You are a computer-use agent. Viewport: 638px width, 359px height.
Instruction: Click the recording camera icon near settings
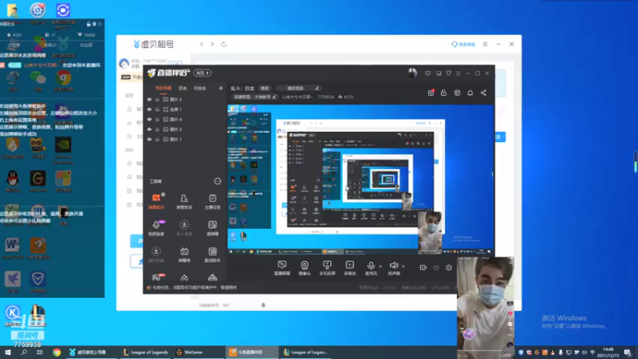tap(423, 267)
